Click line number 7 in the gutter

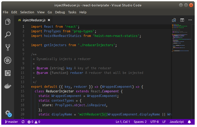click(x=23, y=54)
